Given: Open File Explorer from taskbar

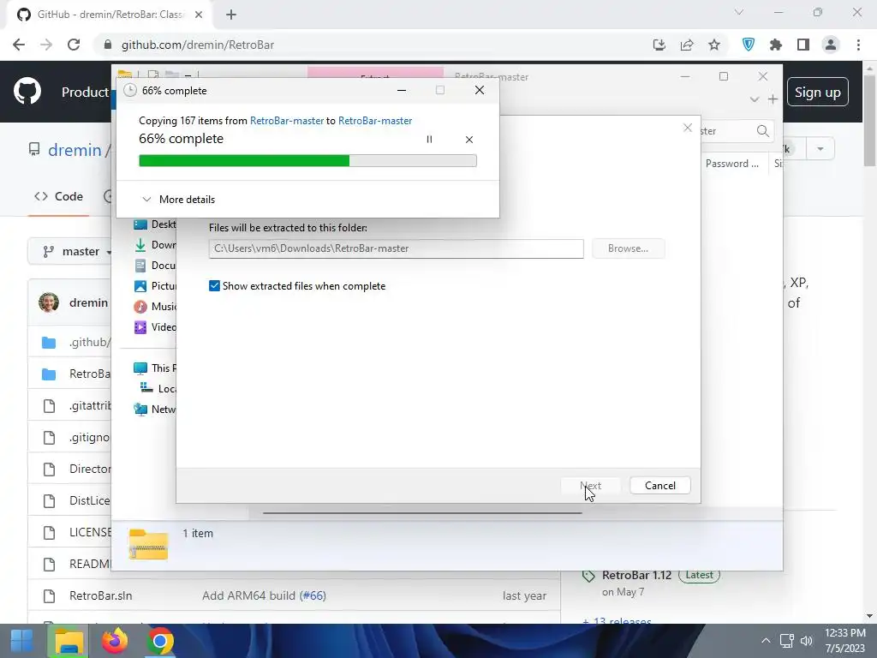Looking at the screenshot, I should (x=69, y=641).
